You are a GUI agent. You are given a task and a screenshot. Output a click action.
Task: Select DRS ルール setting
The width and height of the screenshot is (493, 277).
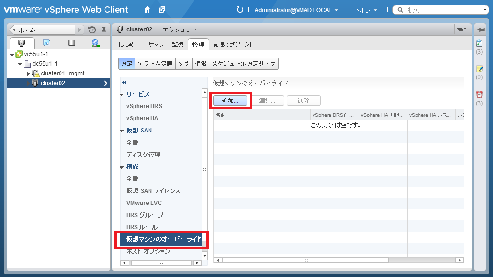click(x=142, y=227)
